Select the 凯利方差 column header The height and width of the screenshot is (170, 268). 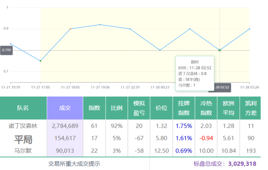tap(250, 108)
